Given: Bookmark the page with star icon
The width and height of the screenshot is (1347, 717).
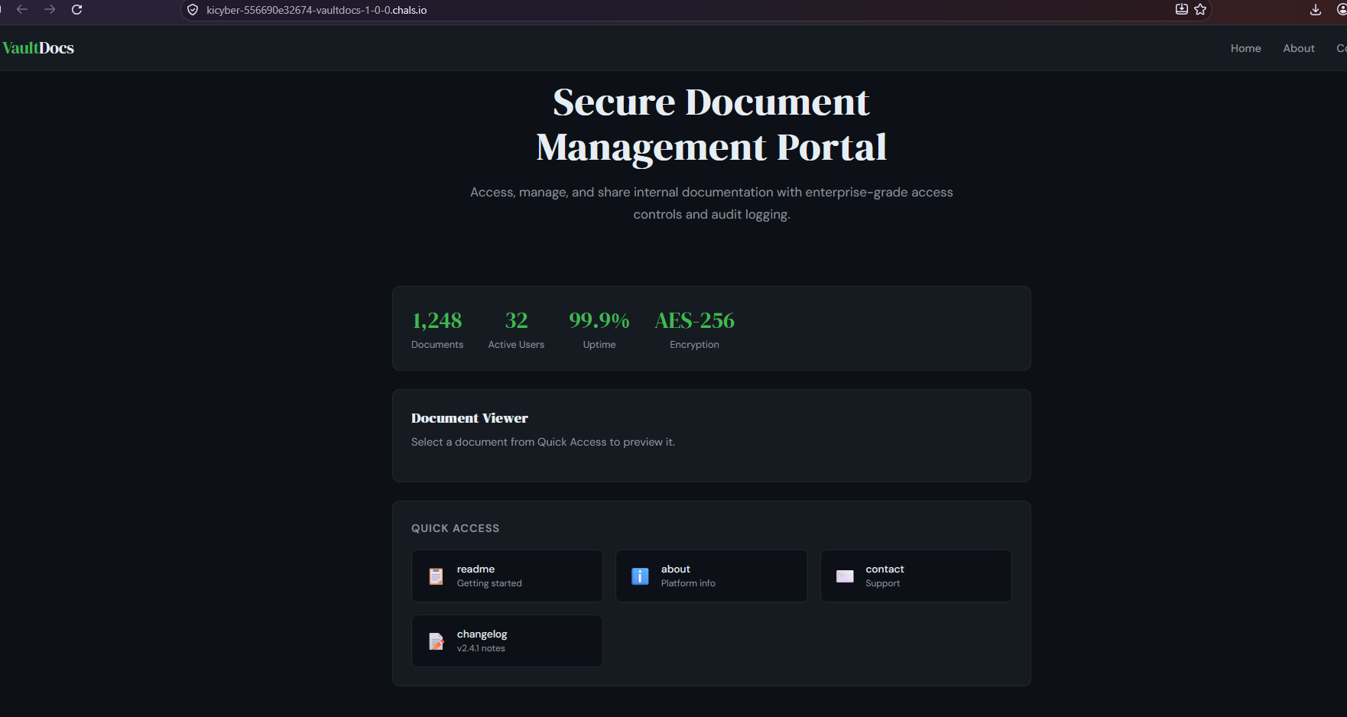Looking at the screenshot, I should point(1200,9).
